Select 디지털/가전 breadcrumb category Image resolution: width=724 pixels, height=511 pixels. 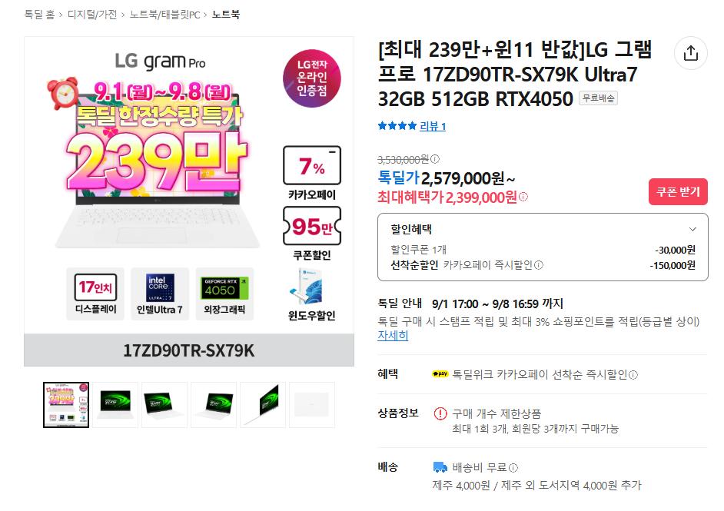[x=92, y=15]
